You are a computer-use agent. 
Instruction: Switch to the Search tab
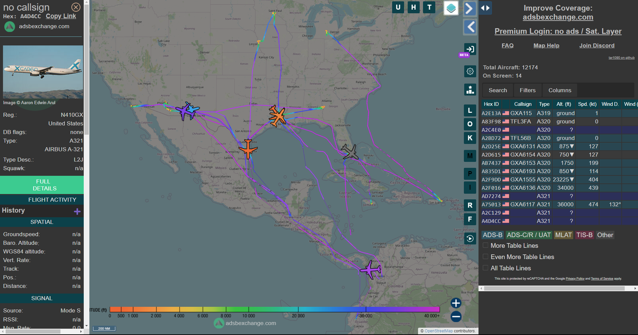498,90
